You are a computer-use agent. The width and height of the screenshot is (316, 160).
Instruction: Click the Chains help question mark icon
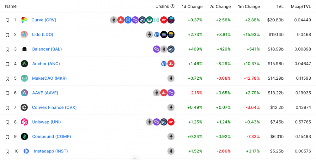(x=172, y=6)
